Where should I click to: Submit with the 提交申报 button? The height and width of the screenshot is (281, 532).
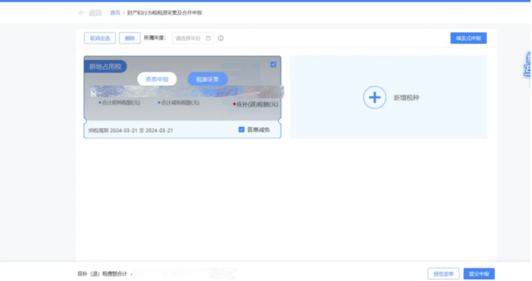tap(479, 274)
